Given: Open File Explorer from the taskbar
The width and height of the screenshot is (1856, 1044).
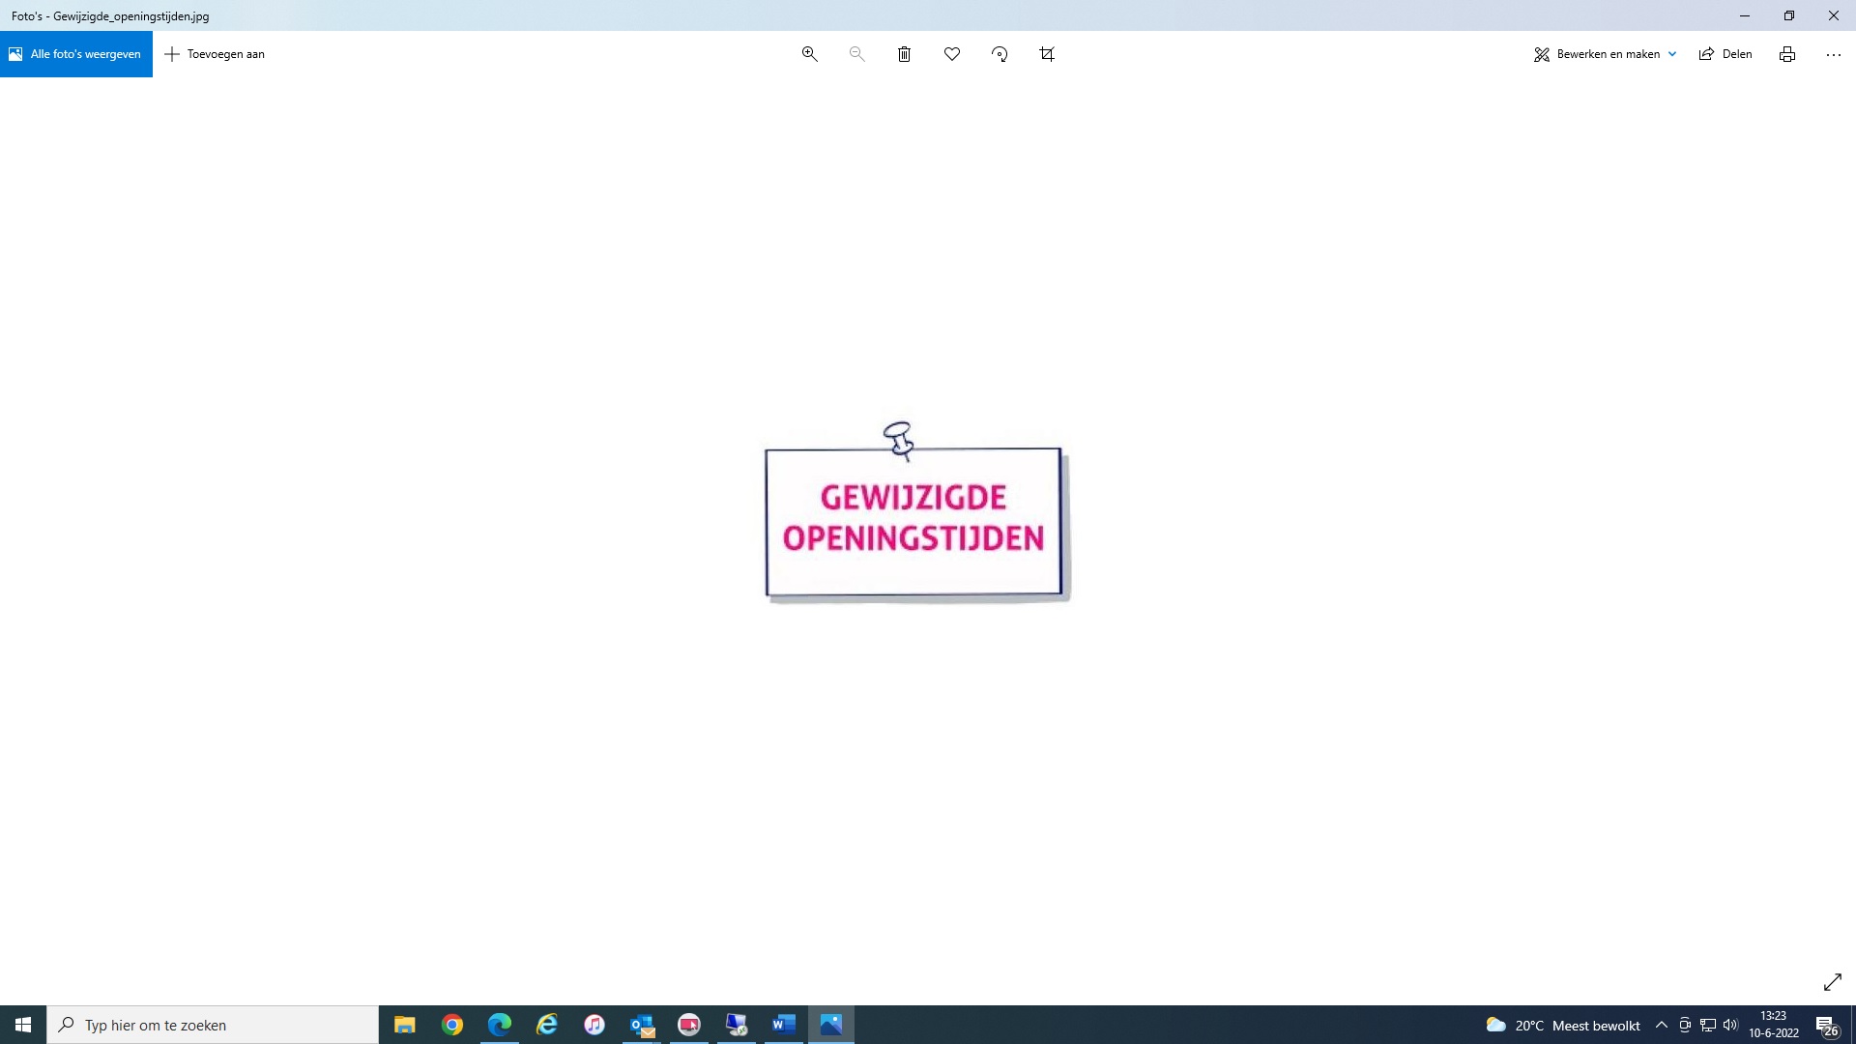Looking at the screenshot, I should pos(405,1025).
